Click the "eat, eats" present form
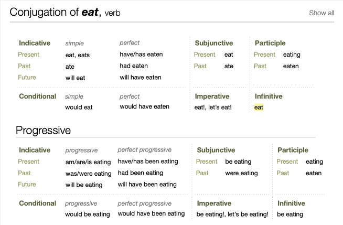 pos(78,55)
